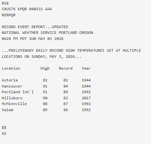Viewport: 151px width, 144px height.
Task: Click the 'Hillsboro' location name
Action: point(12,98)
